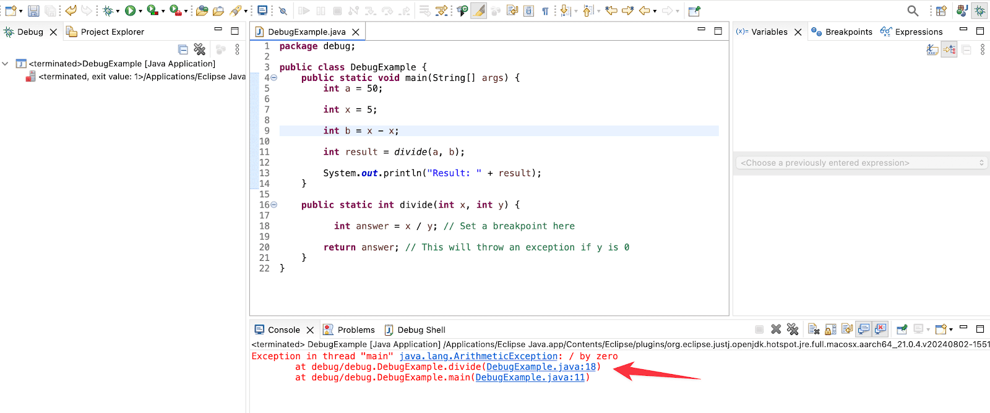The width and height of the screenshot is (990, 413).
Task: Click the green Run button in toolbar
Action: pyautogui.click(x=129, y=11)
